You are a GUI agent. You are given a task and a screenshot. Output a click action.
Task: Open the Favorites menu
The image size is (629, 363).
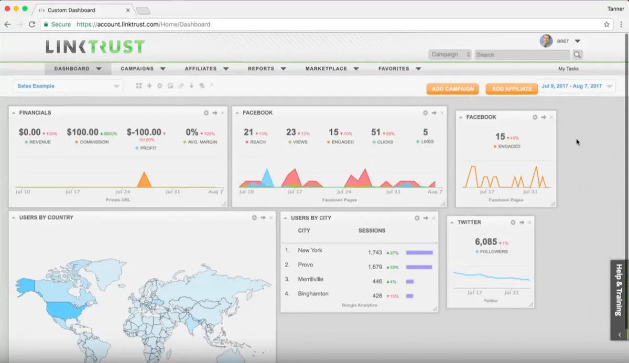(400, 69)
